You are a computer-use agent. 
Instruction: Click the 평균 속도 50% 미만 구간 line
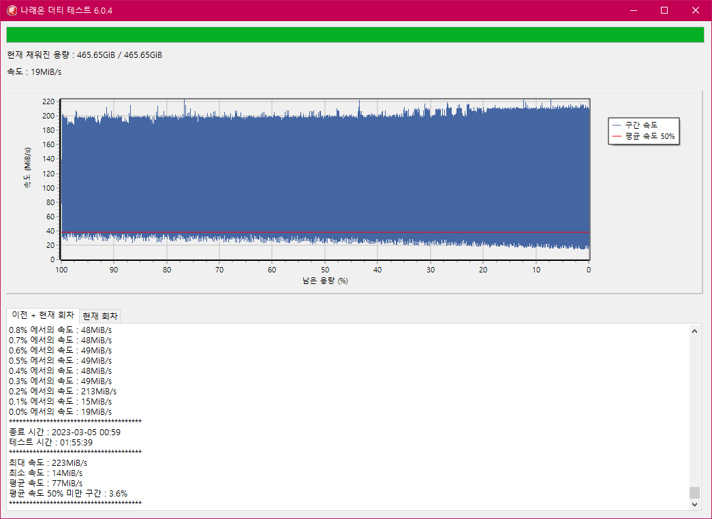(68, 494)
